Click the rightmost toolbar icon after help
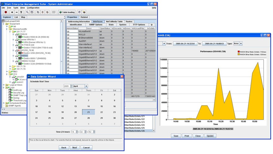This screenshot has height=154, width=273. 84,12
